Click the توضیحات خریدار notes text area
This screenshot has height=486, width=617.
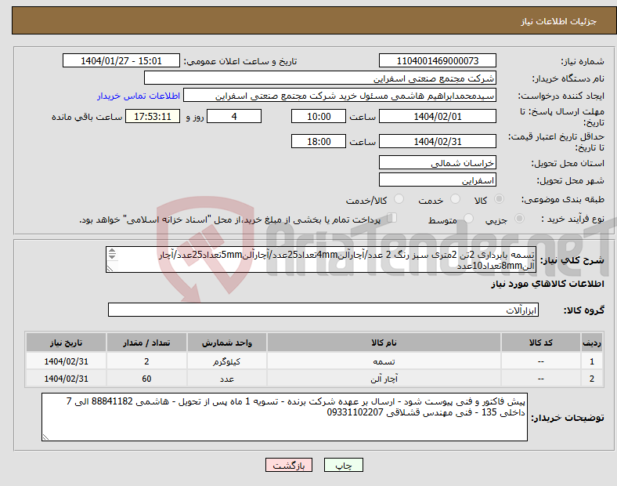tap(284, 417)
